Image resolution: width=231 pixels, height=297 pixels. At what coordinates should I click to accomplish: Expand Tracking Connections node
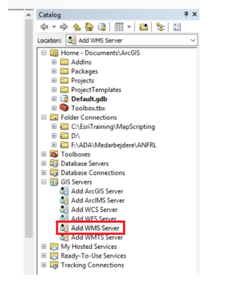tap(44, 265)
